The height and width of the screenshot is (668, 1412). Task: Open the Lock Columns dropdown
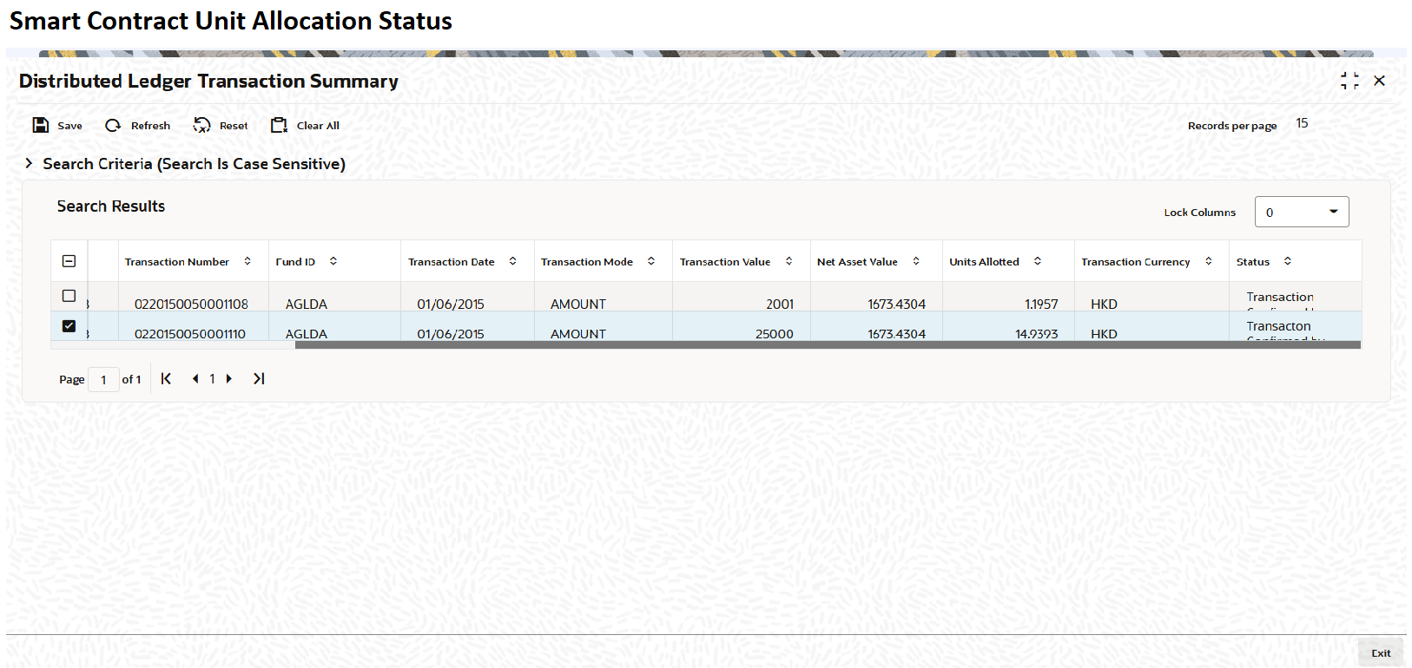(1302, 212)
